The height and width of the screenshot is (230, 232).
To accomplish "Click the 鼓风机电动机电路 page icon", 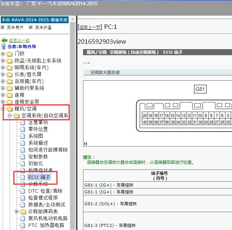I will point(22,218).
